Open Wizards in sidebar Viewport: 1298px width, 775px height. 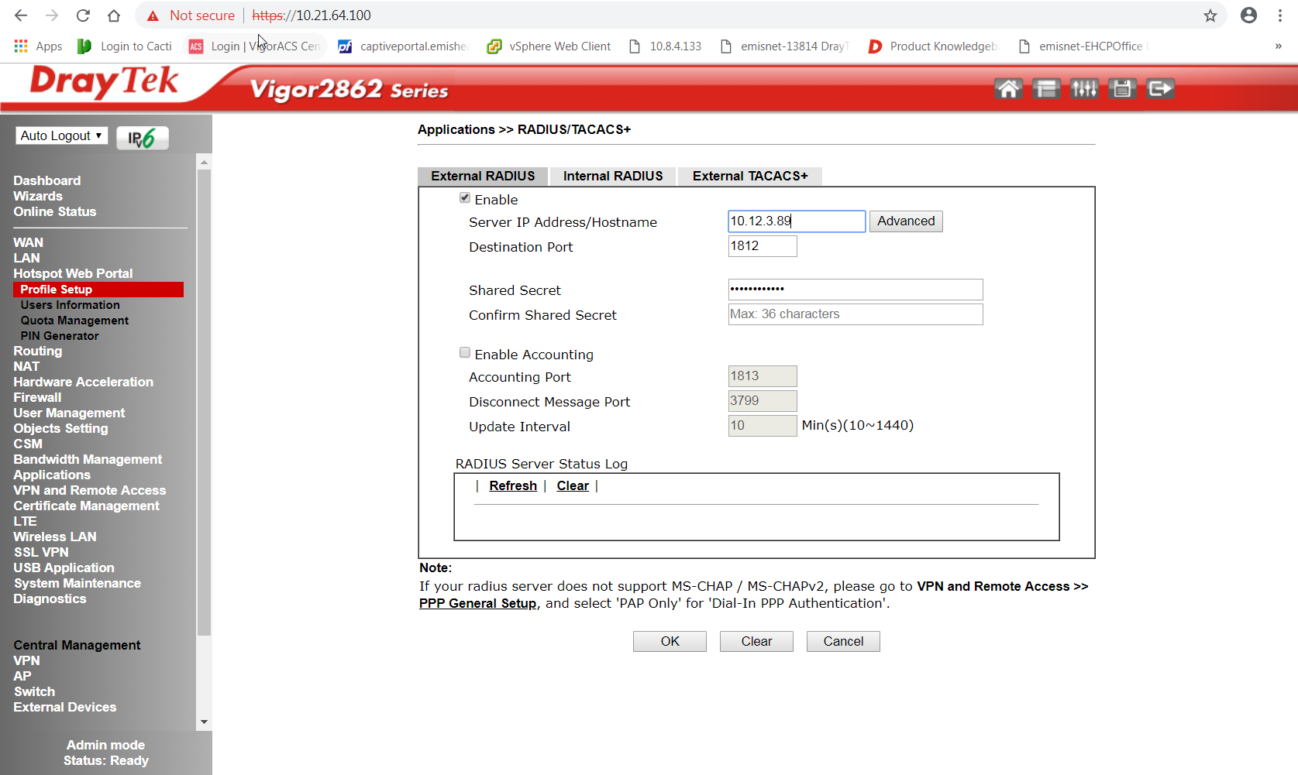tap(38, 196)
